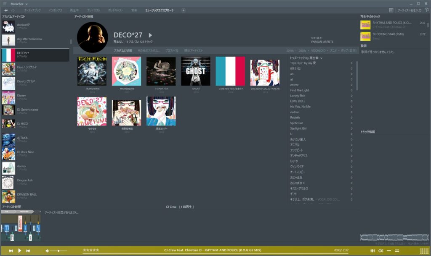Viewport: 431px width, 256px height.
Task: Open the MusicBee title dropdown menu
Action: pyautogui.click(x=27, y=4)
